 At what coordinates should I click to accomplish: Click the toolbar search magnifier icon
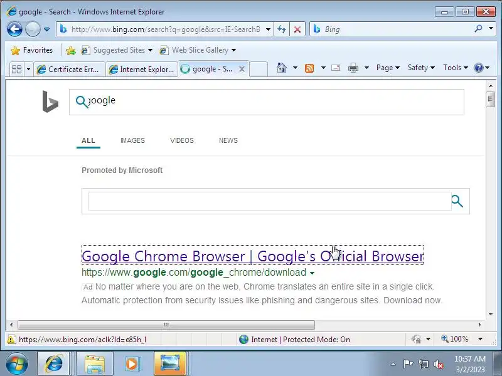[478, 29]
